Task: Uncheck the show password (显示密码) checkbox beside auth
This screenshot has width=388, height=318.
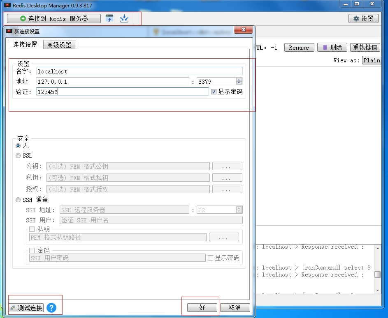Action: tap(214, 92)
